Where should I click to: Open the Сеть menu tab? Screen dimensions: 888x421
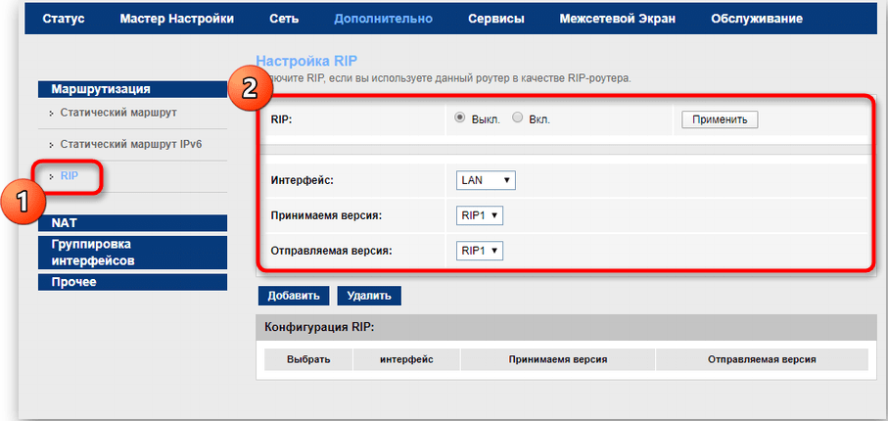pos(284,19)
